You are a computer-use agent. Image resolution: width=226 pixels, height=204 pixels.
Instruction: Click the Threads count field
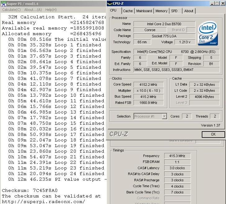[215, 116]
